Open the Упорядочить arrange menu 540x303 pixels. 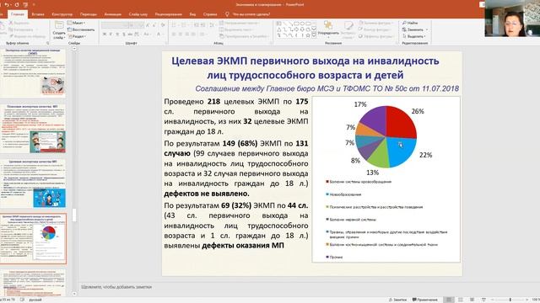(x=328, y=29)
